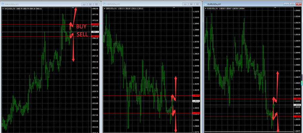303x133 pixels.
Task: Maximize the XAUUSDu,H1 chart window
Action: coord(90,4)
